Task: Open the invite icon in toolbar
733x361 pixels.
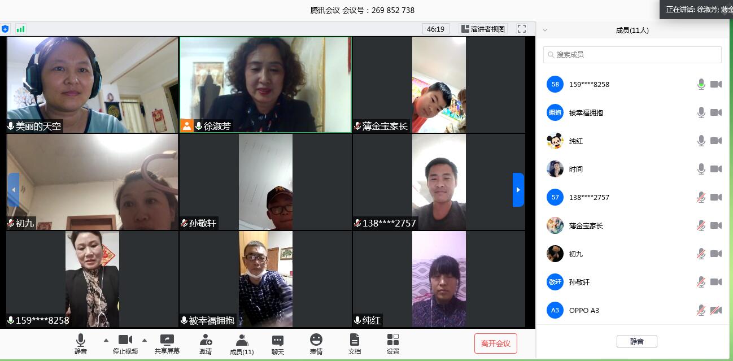Action: pyautogui.click(x=206, y=340)
